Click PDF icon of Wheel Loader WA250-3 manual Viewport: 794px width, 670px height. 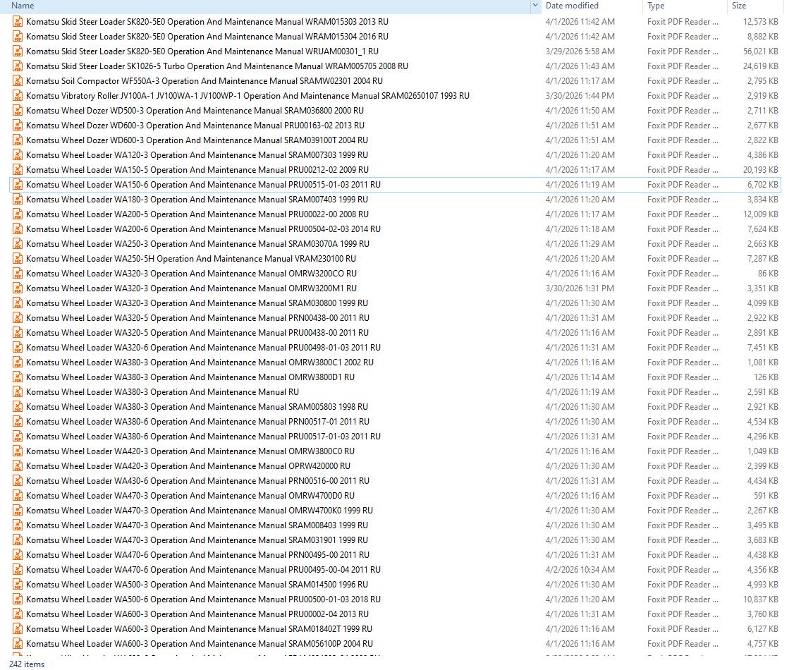click(18, 244)
